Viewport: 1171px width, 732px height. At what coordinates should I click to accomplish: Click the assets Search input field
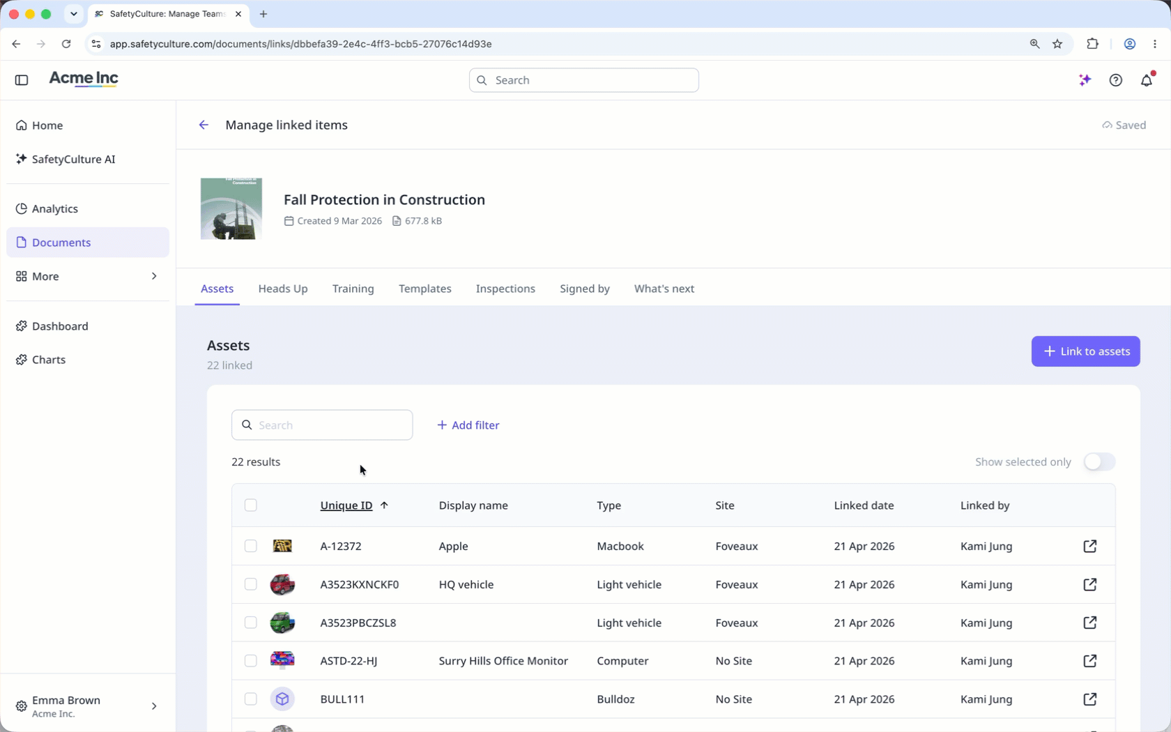click(322, 425)
